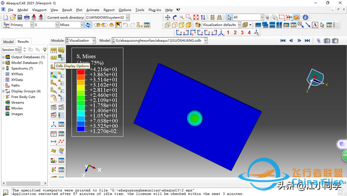Image resolution: width=347 pixels, height=196 pixels.
Task: Switch to the Model tab
Action: 8,42
